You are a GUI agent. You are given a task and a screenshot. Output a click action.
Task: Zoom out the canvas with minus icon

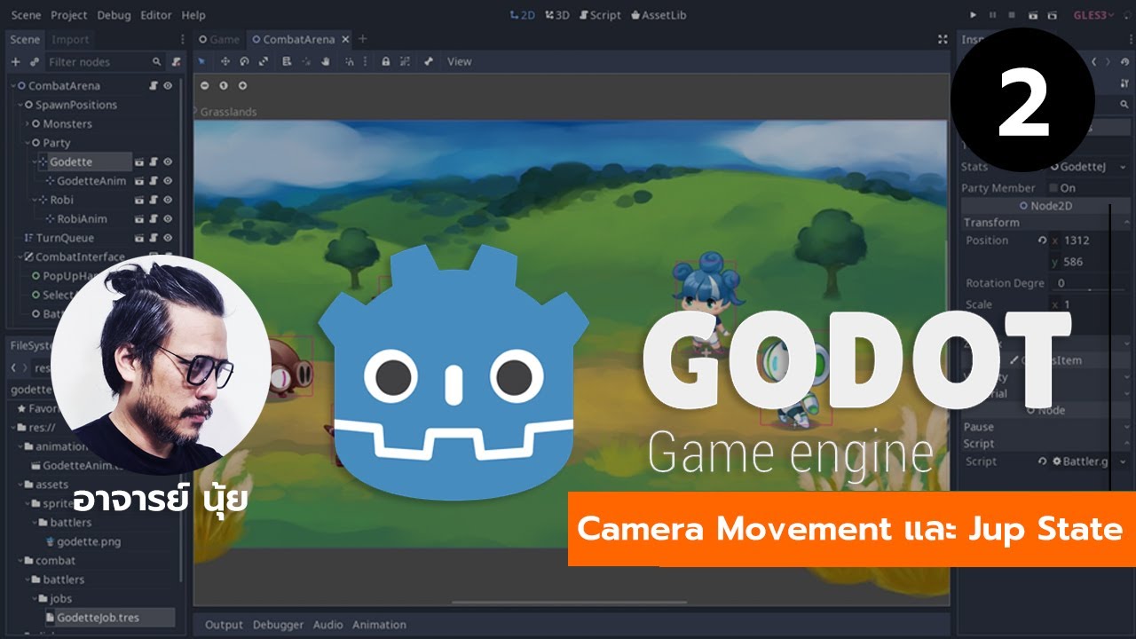click(x=205, y=86)
